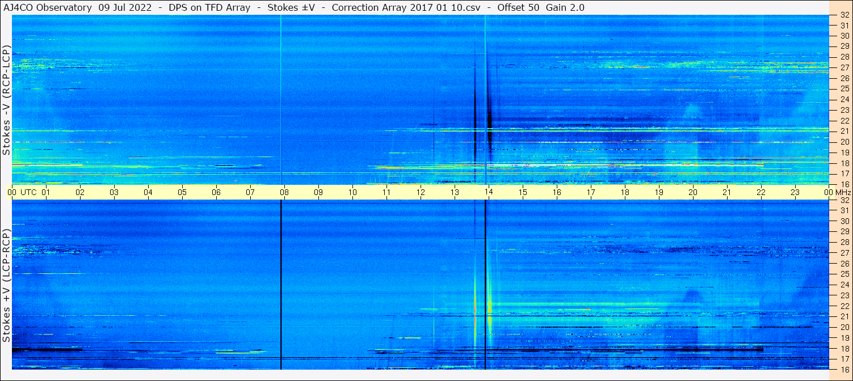Click the 16 MHz label of upper Stokes -V panel
The image size is (853, 381).
(844, 184)
